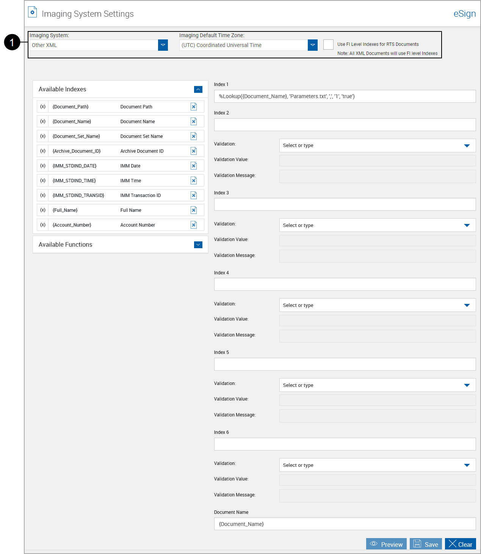This screenshot has height=554, width=481.
Task: Open the Imaging Default Time Zone dropdown
Action: 312,45
